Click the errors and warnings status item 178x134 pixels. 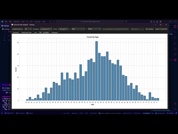pos(9,113)
